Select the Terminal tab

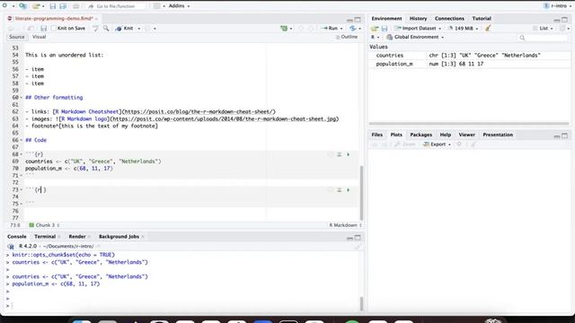point(45,237)
